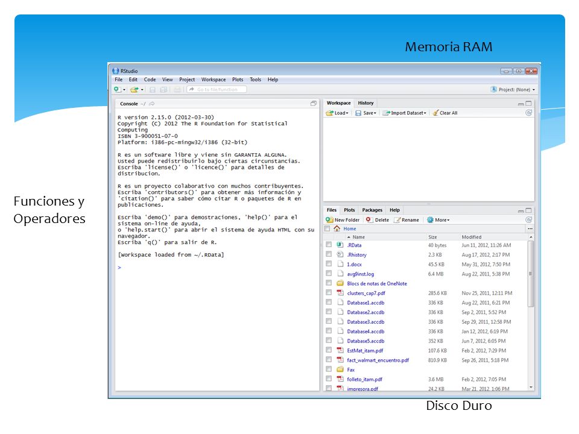Image resolution: width=579 pixels, height=434 pixels.
Task: Click the Files list scroll-down arrow
Action: tap(531, 387)
